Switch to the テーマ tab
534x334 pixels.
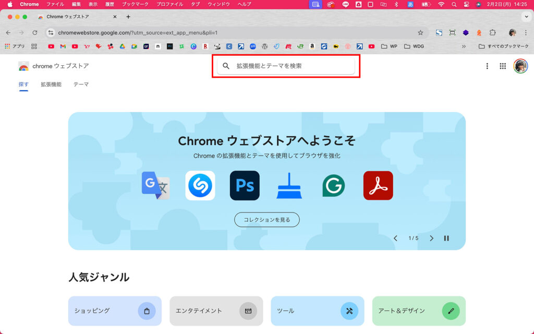[81, 84]
